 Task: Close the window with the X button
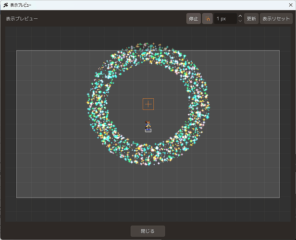(291, 5)
